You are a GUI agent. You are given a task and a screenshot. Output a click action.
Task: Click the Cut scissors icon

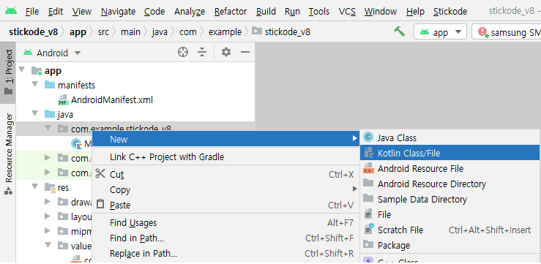pyautogui.click(x=100, y=173)
